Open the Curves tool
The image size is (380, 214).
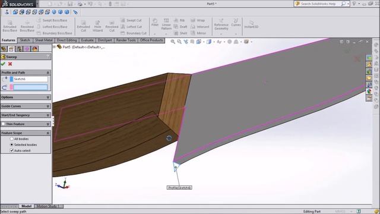236,23
